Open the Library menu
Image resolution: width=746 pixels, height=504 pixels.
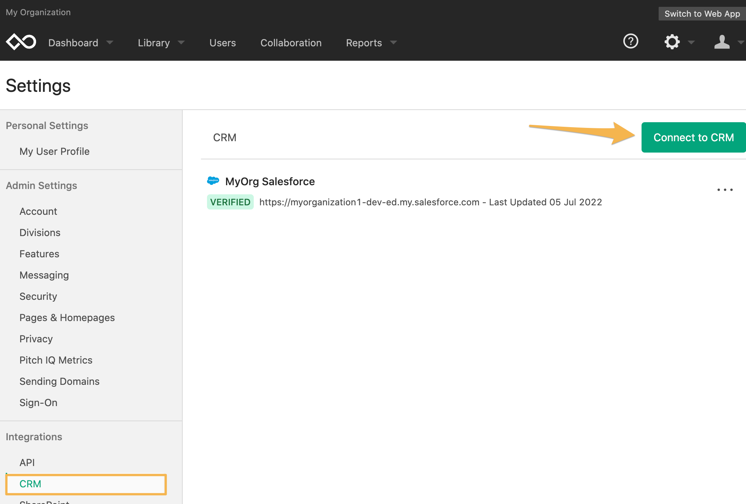pos(154,43)
